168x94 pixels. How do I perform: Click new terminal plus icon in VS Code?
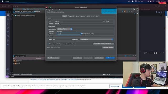tap(151, 53)
